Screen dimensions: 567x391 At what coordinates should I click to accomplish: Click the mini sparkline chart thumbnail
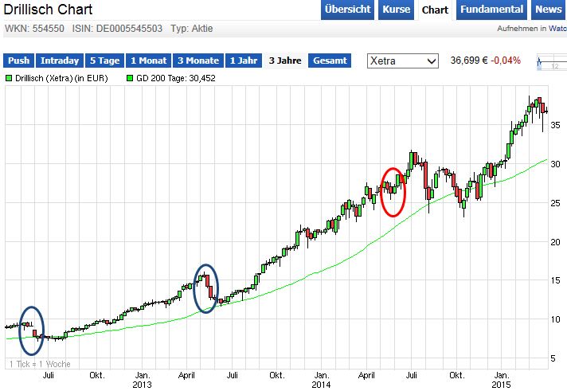552,63
